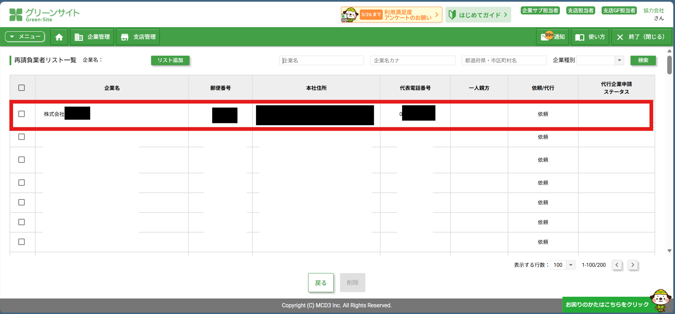
Task: Expand the メニュー dropdown
Action: (25, 37)
